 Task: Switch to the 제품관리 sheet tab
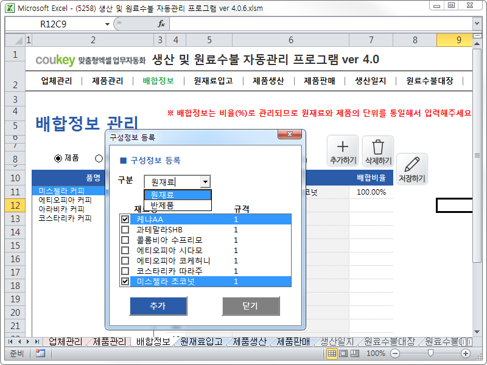pyautogui.click(x=110, y=342)
